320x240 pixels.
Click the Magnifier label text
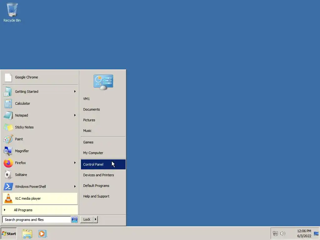point(22,151)
